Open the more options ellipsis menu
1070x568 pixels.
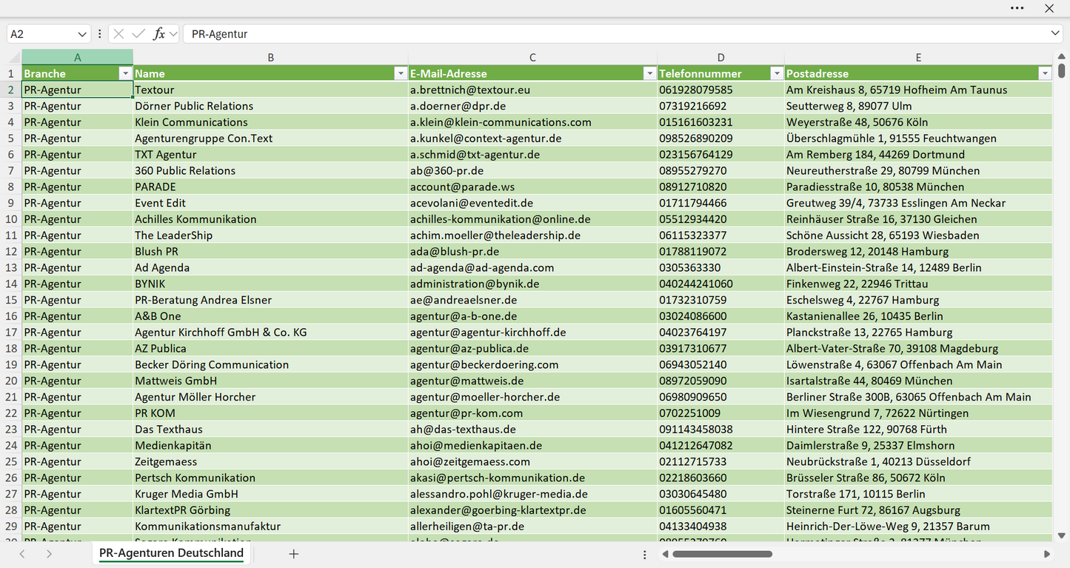coord(1017,8)
